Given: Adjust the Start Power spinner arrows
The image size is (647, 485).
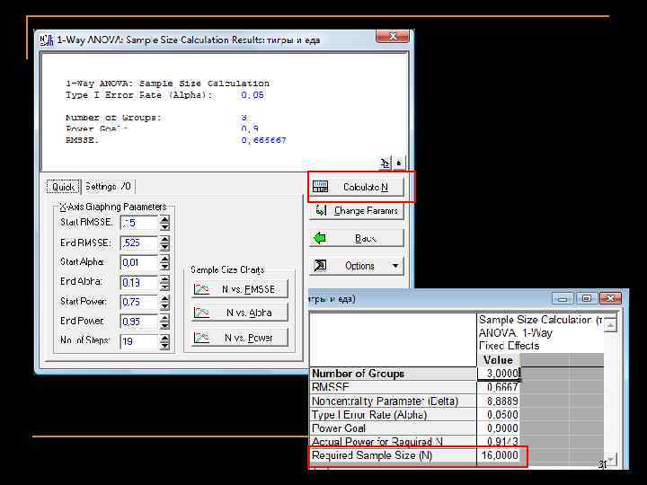Looking at the screenshot, I should pos(164,302).
